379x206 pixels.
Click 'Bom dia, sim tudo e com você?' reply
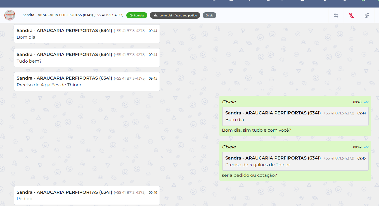(x=256, y=130)
